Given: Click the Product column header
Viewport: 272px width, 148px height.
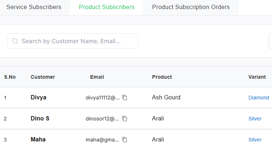Looking at the screenshot, I should tap(162, 77).
